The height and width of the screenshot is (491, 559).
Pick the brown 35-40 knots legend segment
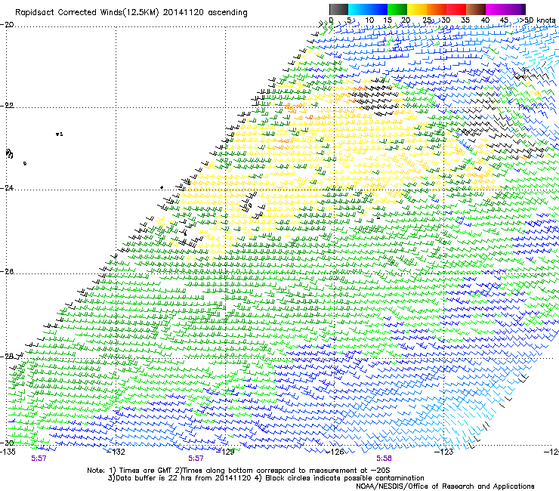[x=476, y=9]
